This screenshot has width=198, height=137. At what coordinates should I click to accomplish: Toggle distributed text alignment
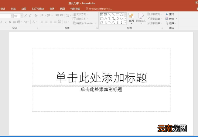tap(60, 22)
